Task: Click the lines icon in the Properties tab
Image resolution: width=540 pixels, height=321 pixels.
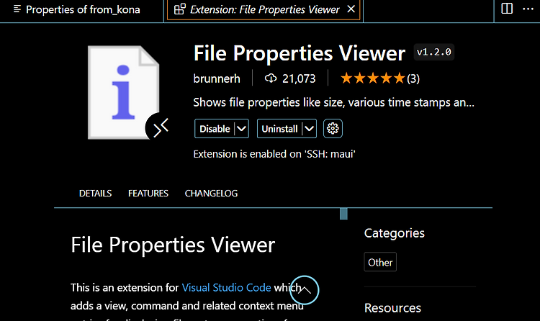Action: [17, 9]
